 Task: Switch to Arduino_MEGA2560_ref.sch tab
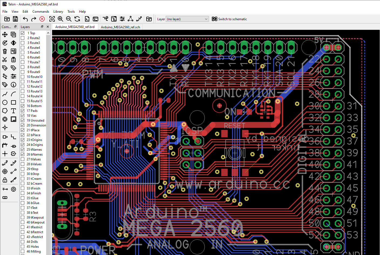point(120,27)
